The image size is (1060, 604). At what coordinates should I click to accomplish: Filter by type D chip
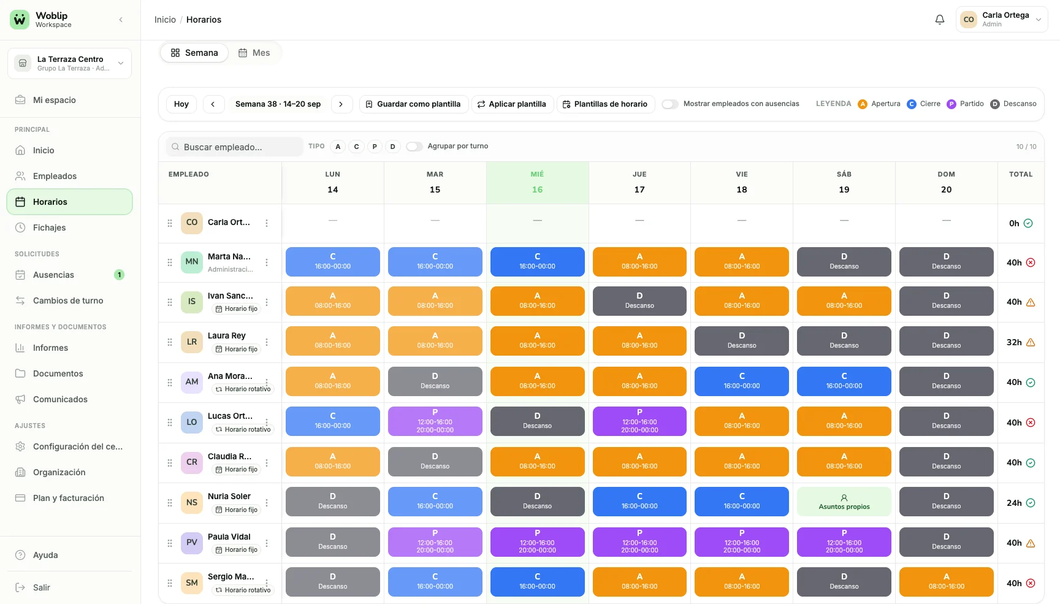coord(392,147)
